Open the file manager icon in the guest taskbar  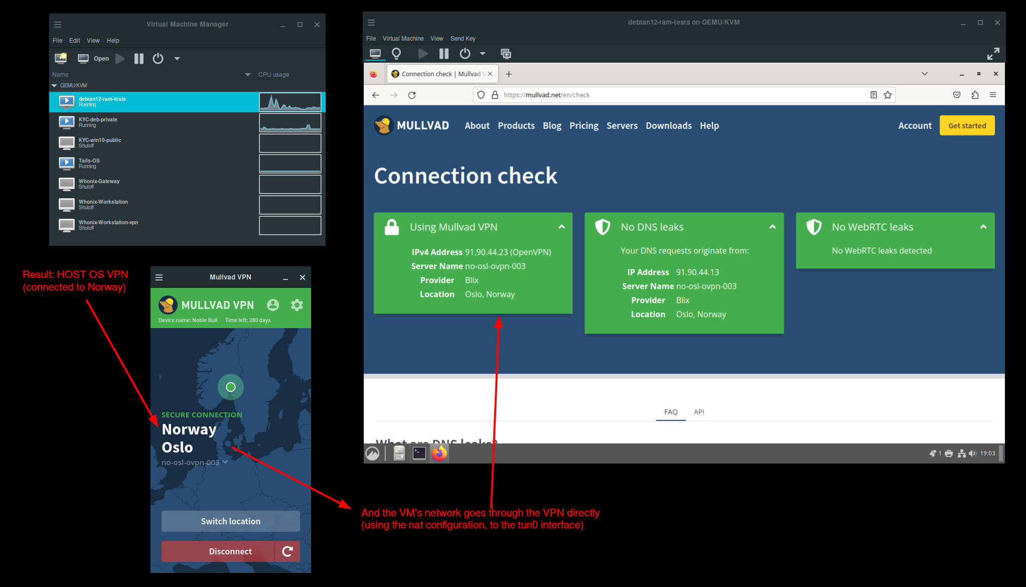[x=399, y=454]
